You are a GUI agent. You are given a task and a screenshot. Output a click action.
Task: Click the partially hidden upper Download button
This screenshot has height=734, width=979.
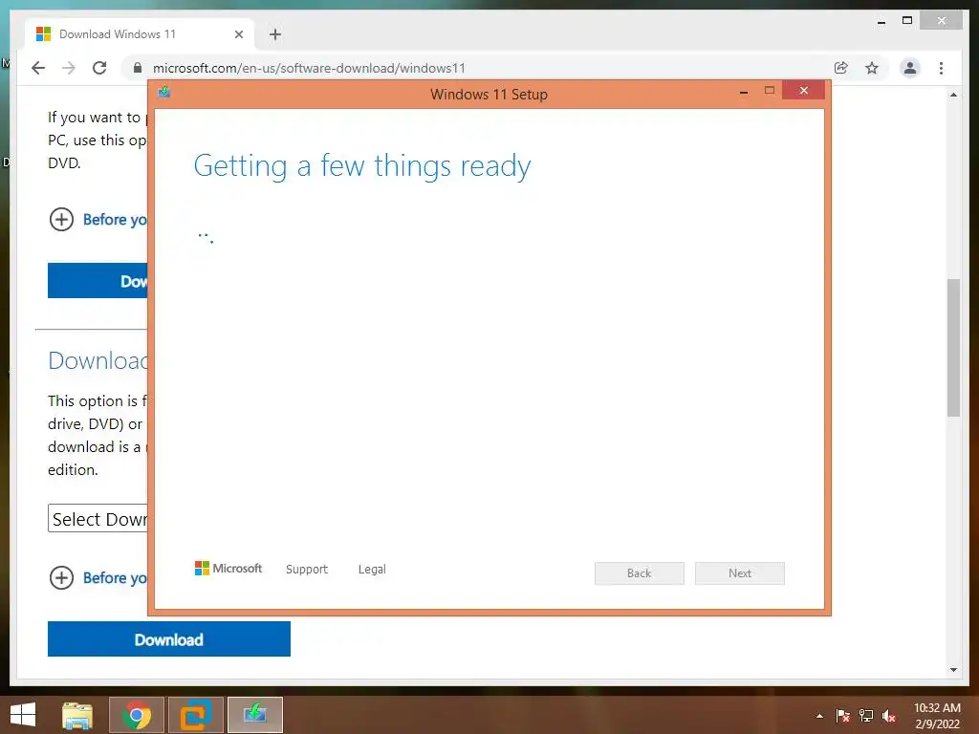[x=98, y=280]
